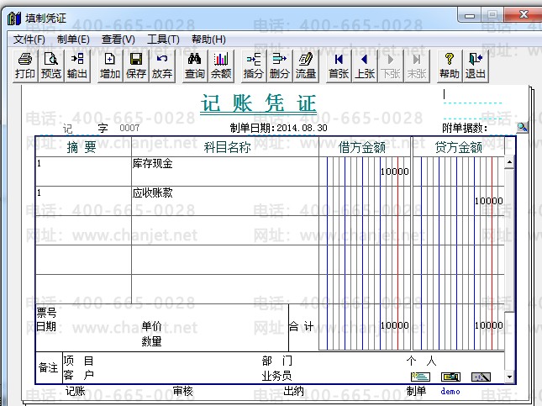Viewport: 542px width, 406px height.
Task: Jump to first voucher with 首张
Action: click(338, 65)
